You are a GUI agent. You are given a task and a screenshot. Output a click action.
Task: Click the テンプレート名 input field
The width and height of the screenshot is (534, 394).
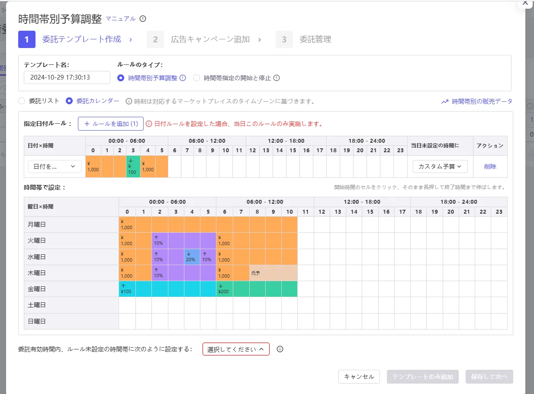coord(67,77)
